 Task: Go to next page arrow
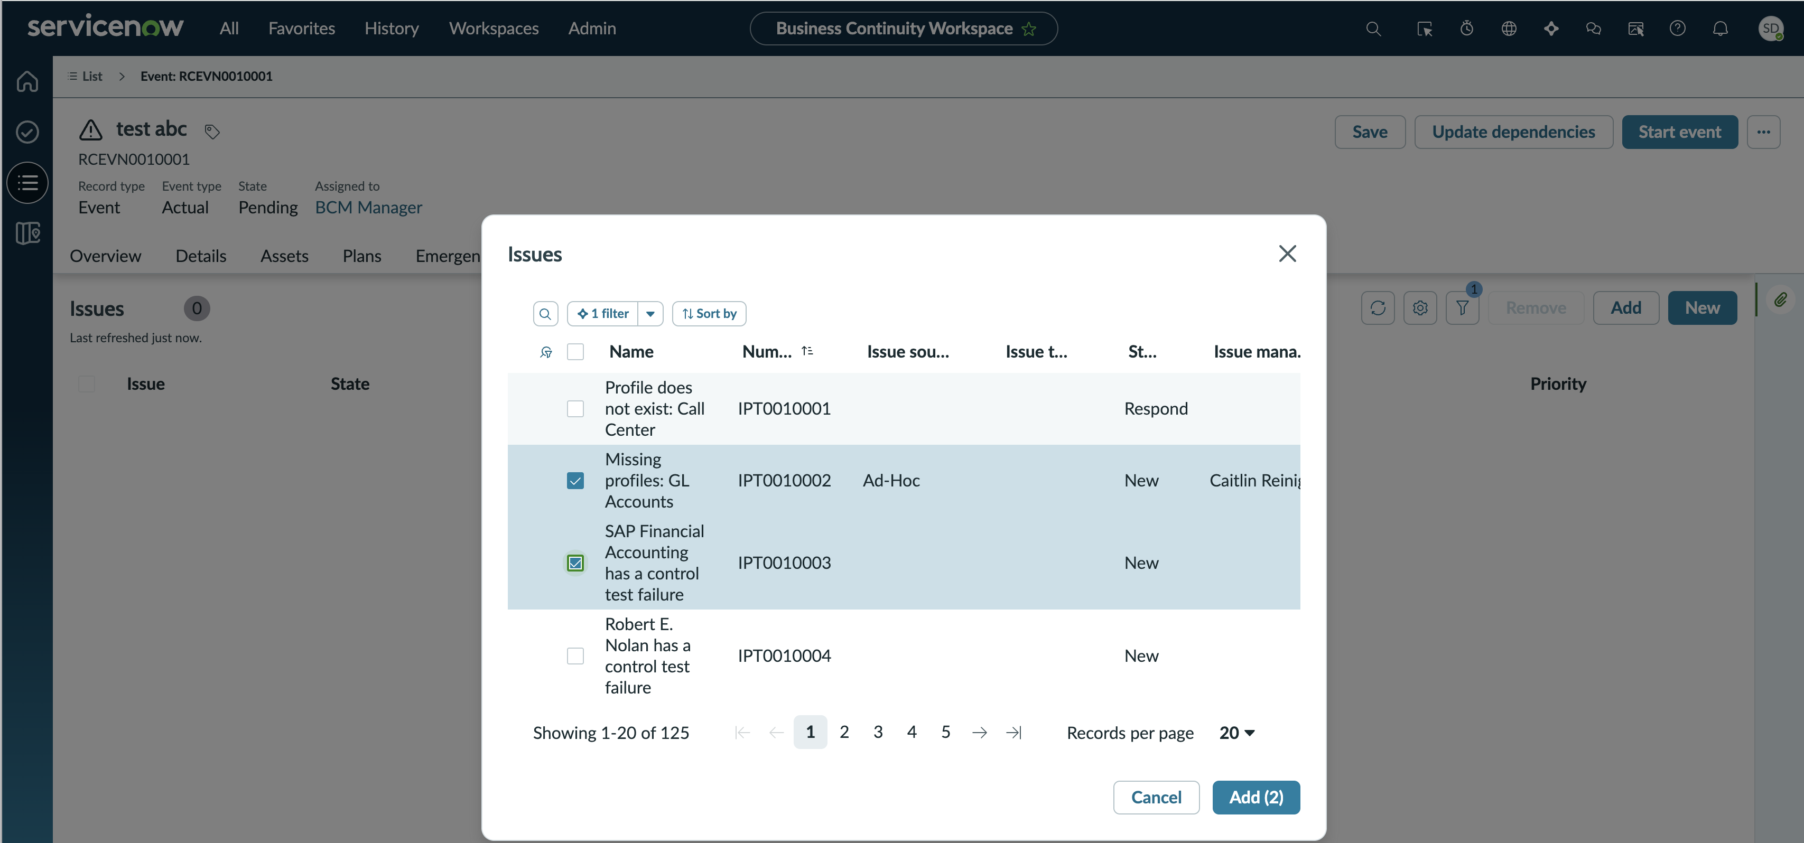(x=979, y=733)
